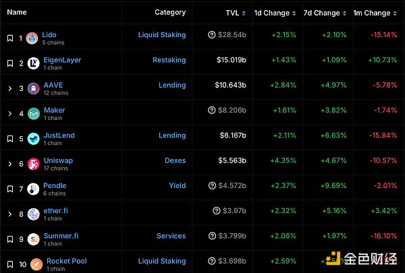Click the AAVE ghost logo
Screen dimensions: 405x273
coord(32,88)
